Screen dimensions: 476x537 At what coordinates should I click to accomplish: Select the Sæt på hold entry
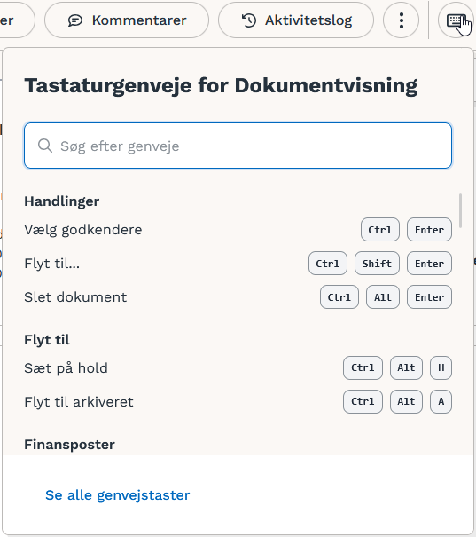(238, 367)
